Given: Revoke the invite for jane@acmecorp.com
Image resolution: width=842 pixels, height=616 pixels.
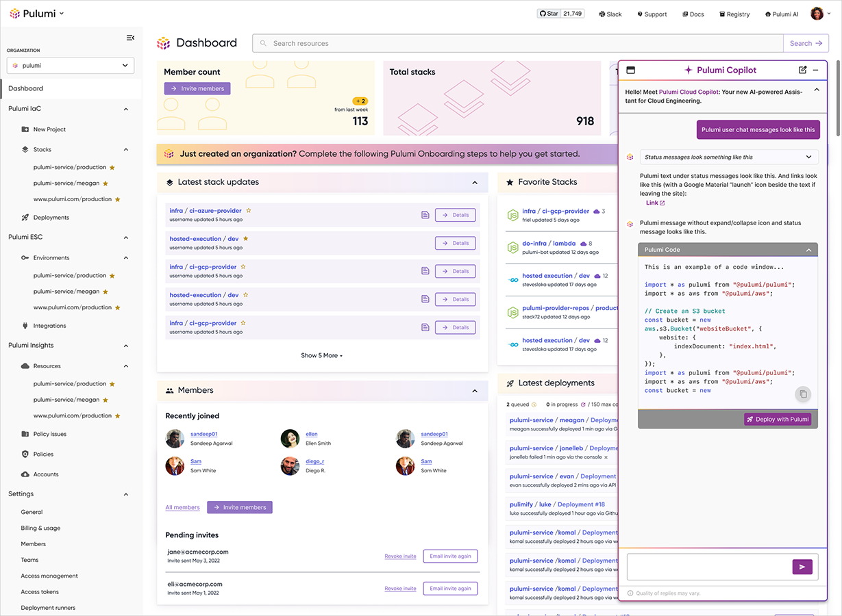Looking at the screenshot, I should coord(400,556).
